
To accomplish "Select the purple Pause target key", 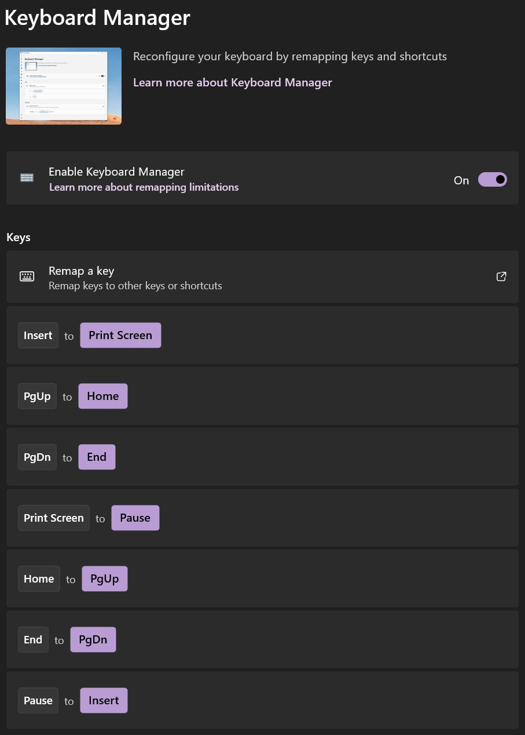I will tap(135, 518).
